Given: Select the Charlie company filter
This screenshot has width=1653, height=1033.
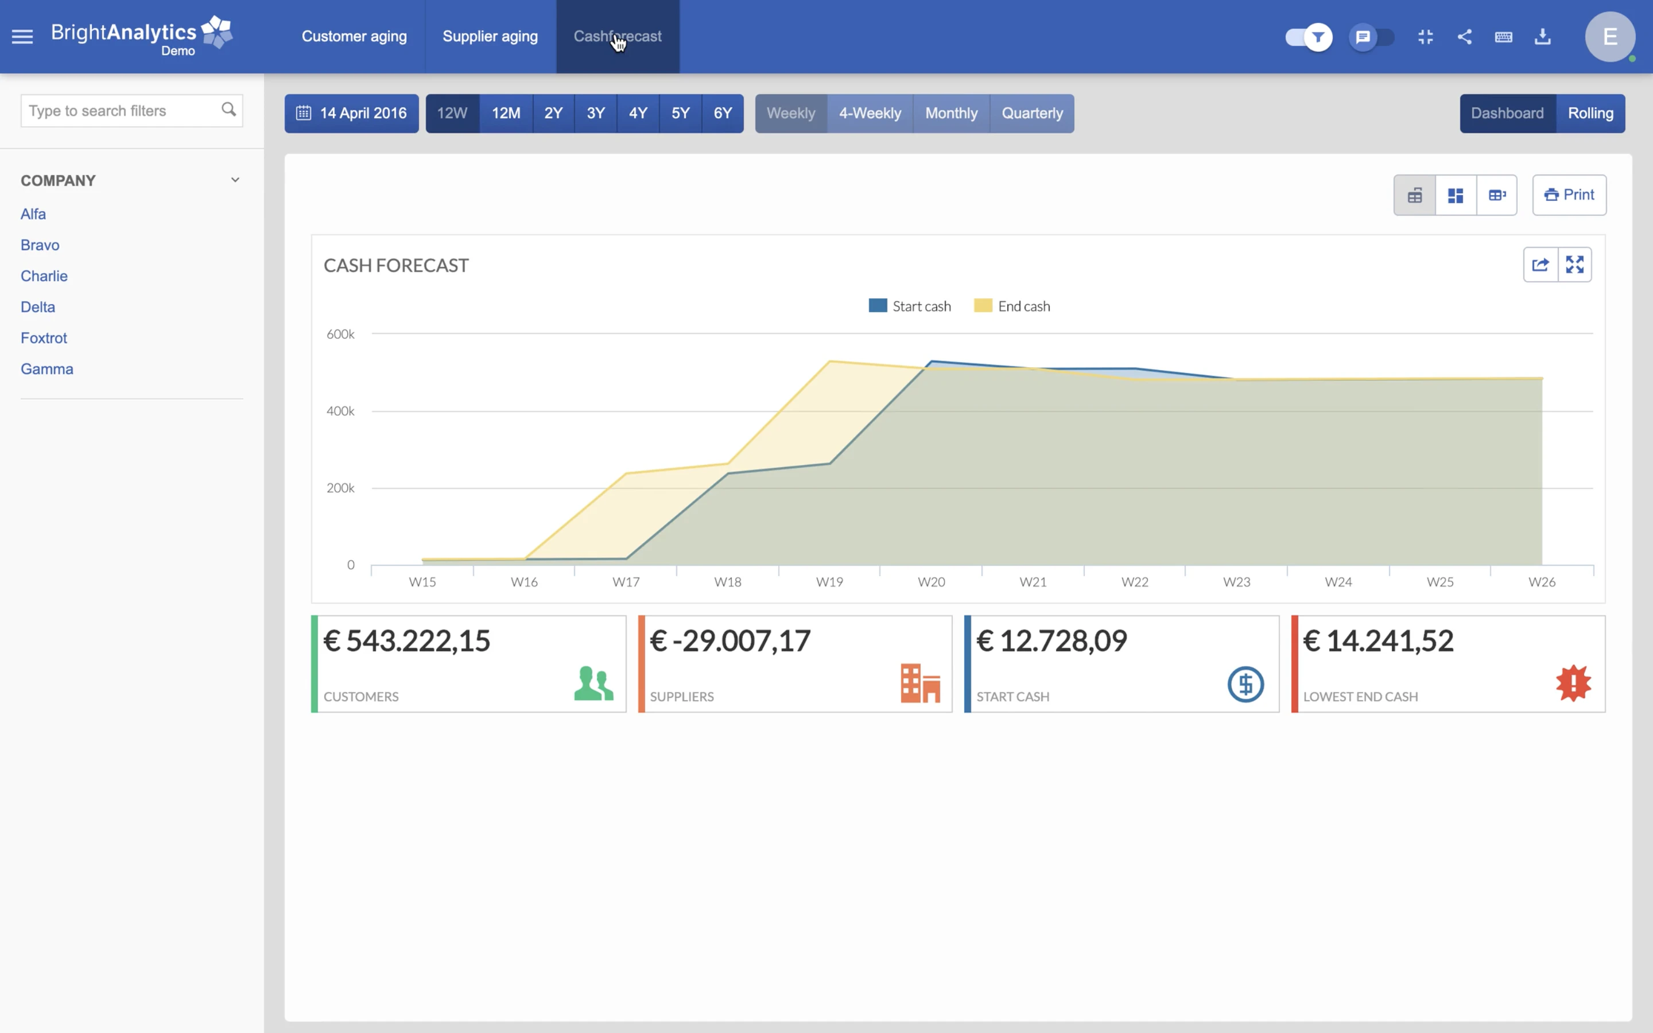Looking at the screenshot, I should [x=44, y=275].
